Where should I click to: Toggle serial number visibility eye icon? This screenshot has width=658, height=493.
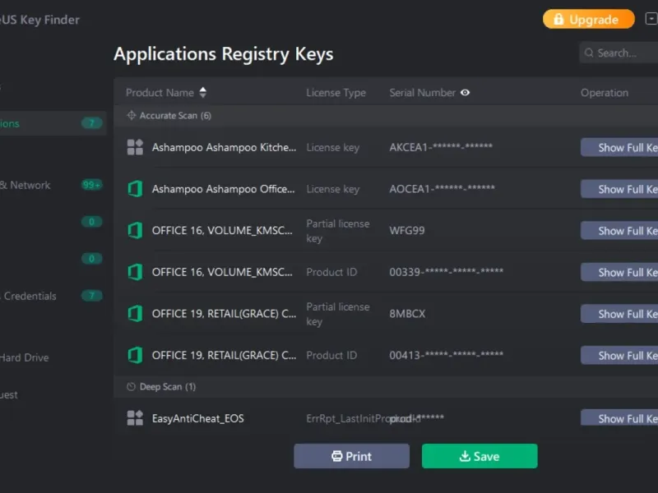tap(465, 92)
